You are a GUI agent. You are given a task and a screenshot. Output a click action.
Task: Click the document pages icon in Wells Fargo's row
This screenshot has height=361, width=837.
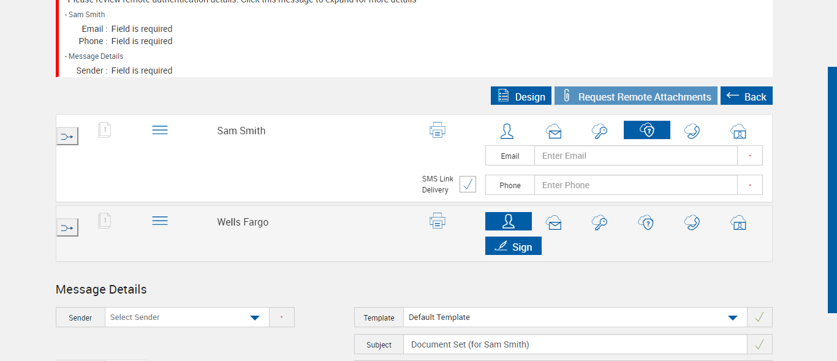[x=105, y=221]
